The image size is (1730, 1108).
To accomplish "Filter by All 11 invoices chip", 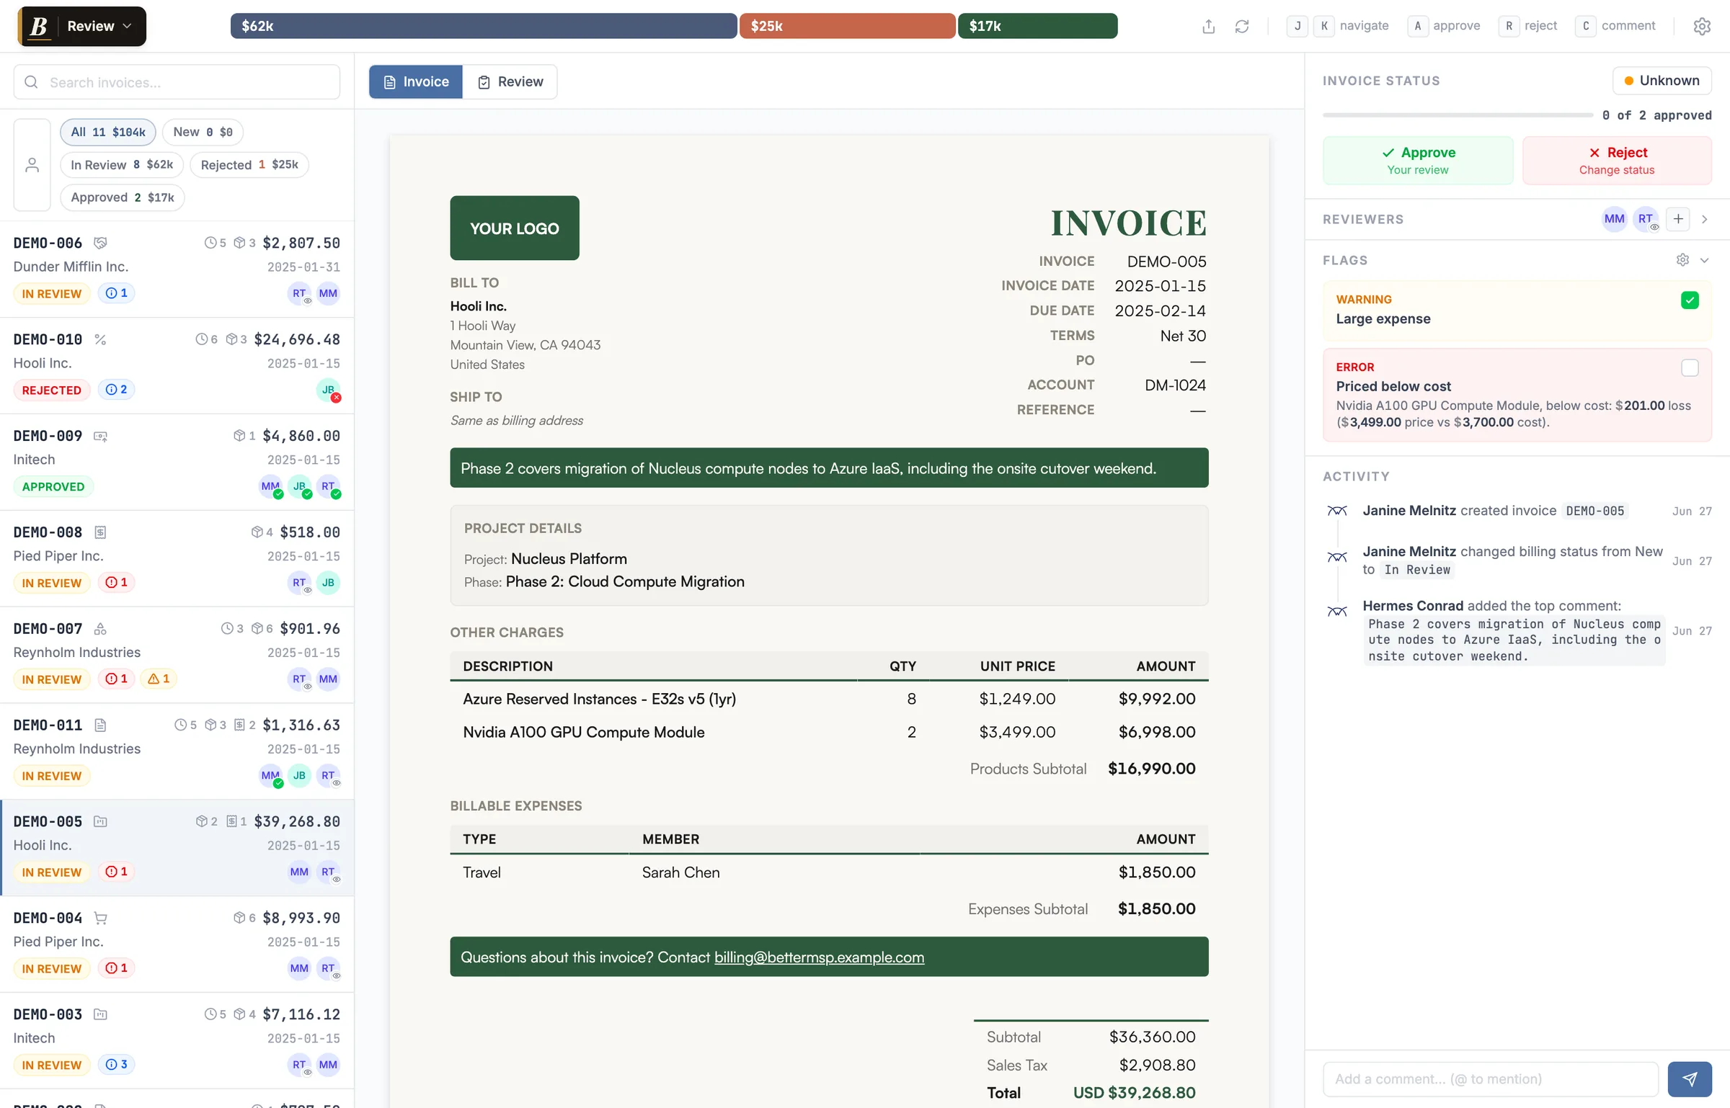I will (108, 132).
